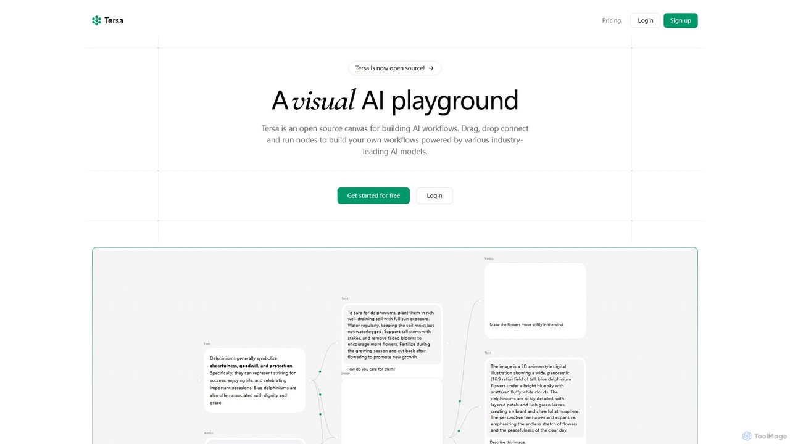Open the Pricing page link
This screenshot has width=790, height=444.
click(612, 20)
